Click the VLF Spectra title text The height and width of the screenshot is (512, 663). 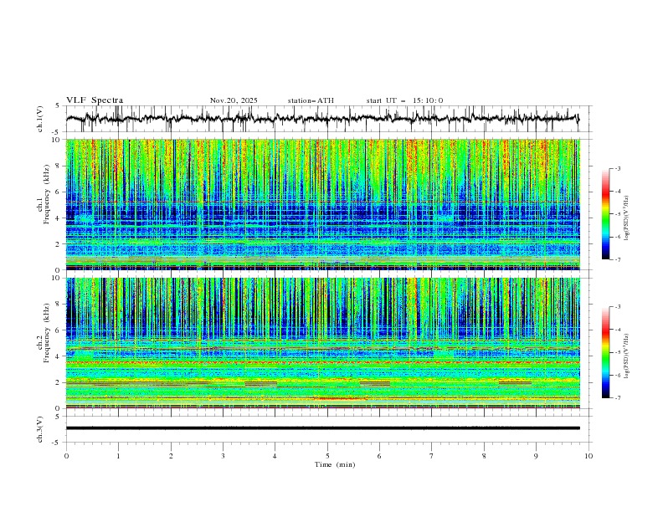pos(95,100)
